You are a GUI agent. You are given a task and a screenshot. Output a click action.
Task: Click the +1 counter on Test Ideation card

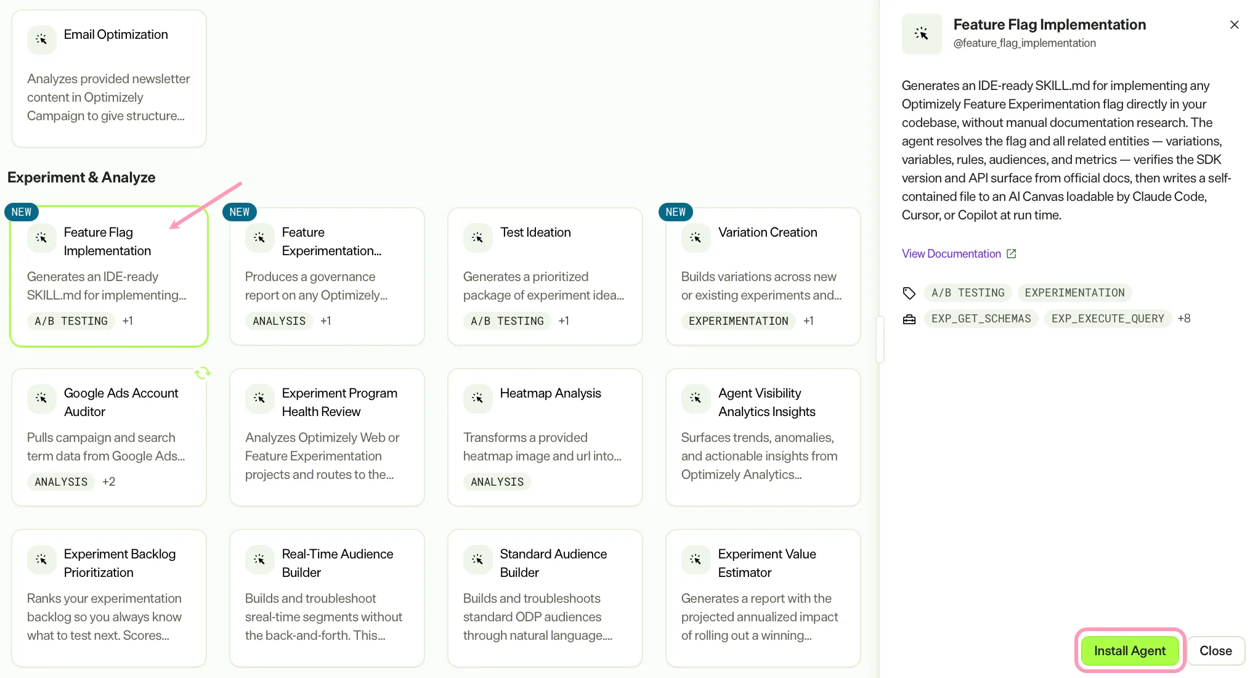[564, 321]
